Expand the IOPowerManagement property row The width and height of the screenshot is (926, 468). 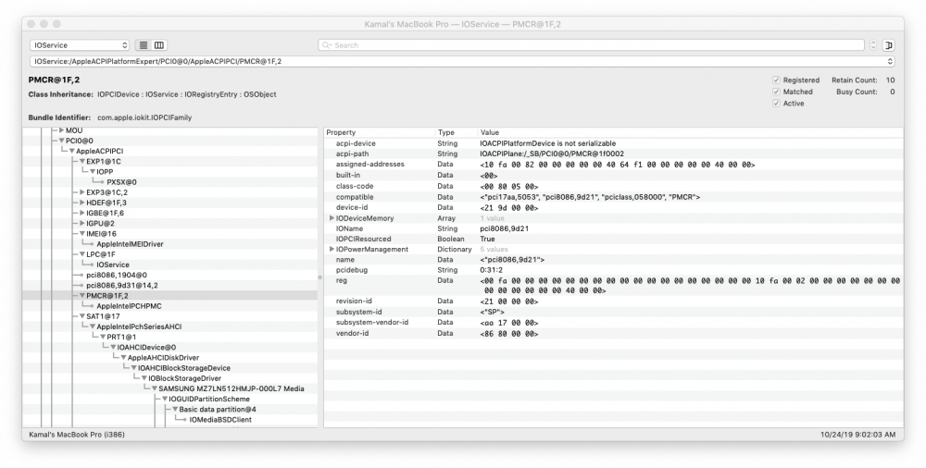pos(332,249)
